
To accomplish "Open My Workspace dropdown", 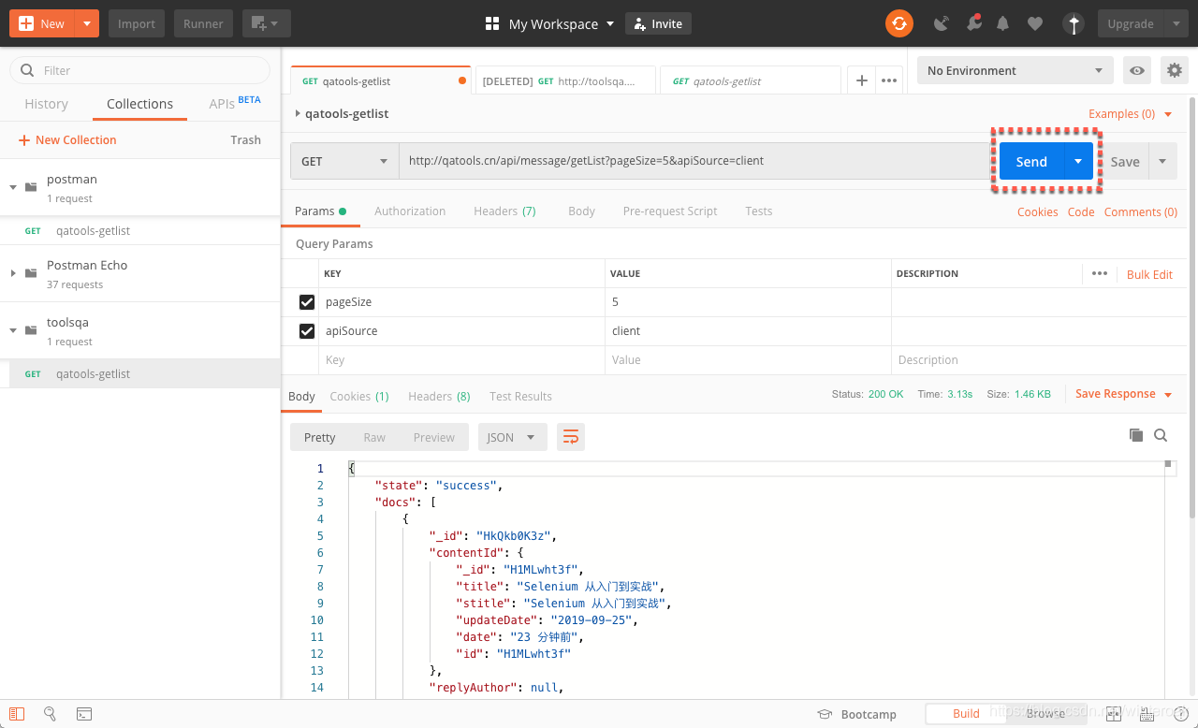I will tap(562, 23).
